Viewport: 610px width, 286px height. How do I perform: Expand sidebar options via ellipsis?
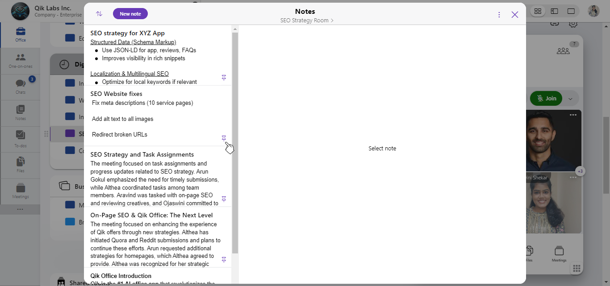point(20,208)
